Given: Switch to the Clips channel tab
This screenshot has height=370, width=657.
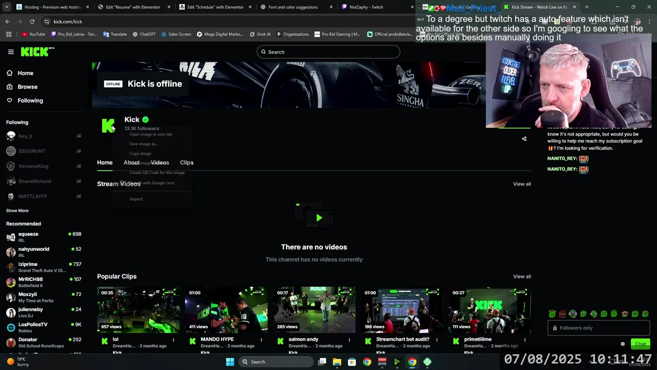Looking at the screenshot, I should point(186,163).
